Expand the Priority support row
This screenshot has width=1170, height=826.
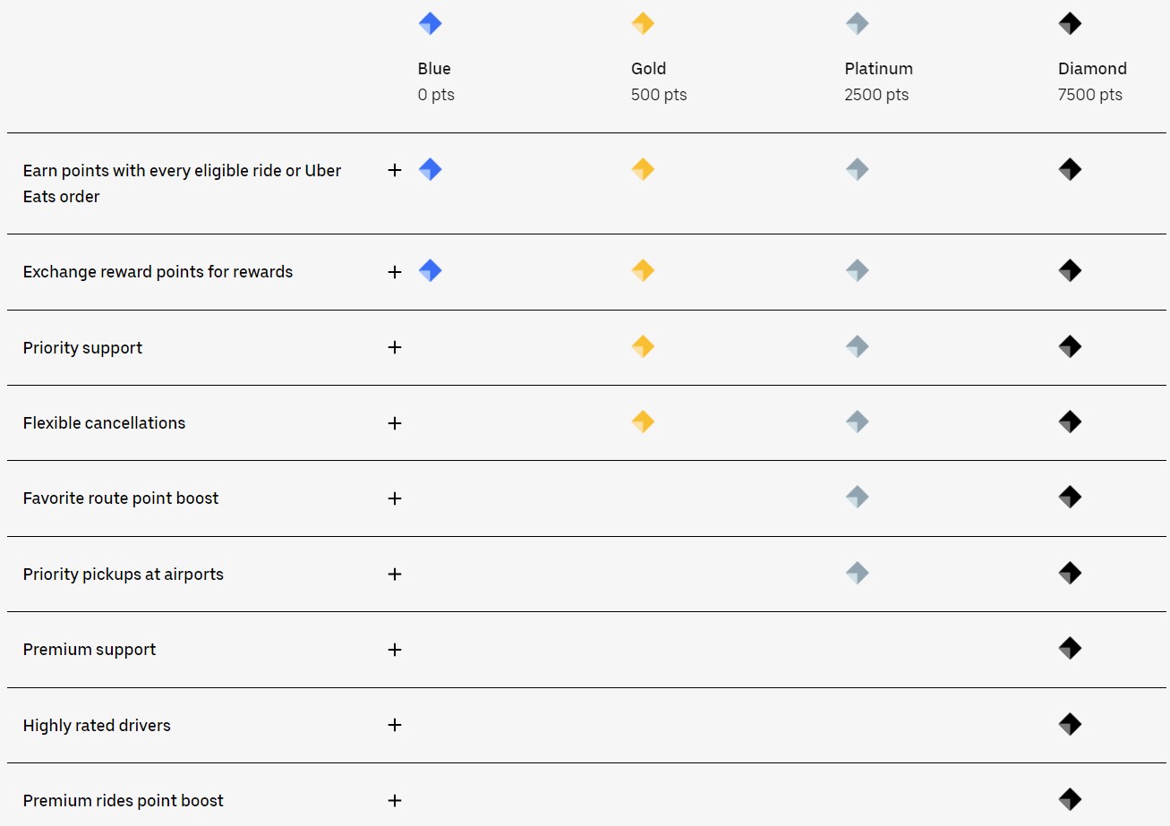[x=395, y=347]
